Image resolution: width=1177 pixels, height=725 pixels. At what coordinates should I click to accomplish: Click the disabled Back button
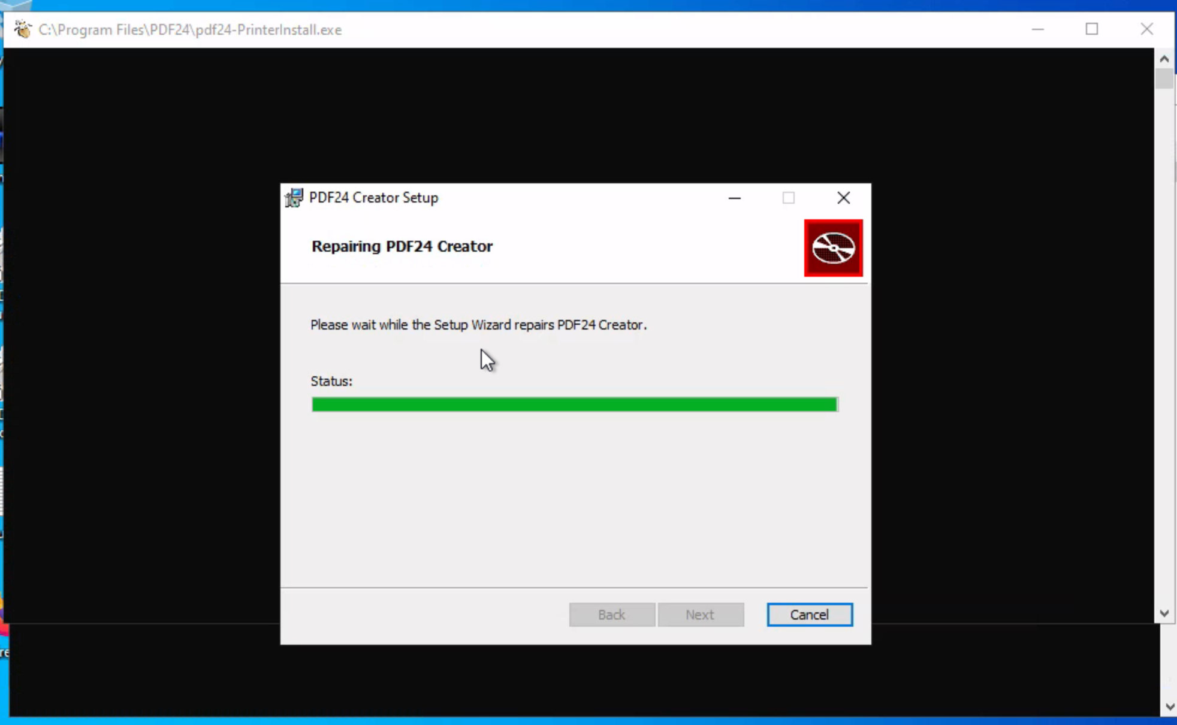click(x=611, y=614)
